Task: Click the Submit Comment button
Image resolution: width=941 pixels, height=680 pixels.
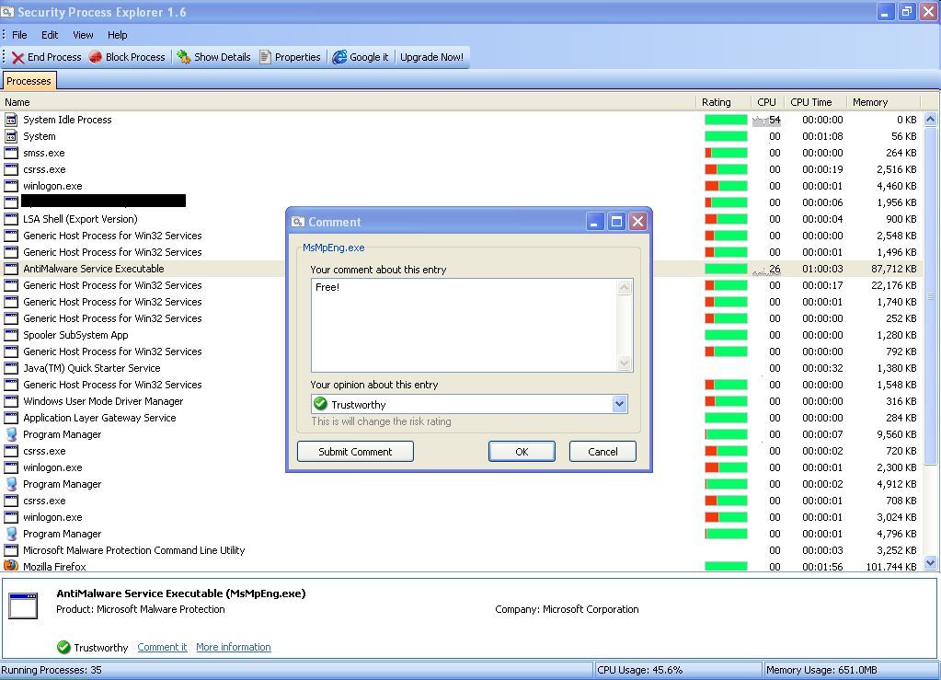Action: (355, 451)
